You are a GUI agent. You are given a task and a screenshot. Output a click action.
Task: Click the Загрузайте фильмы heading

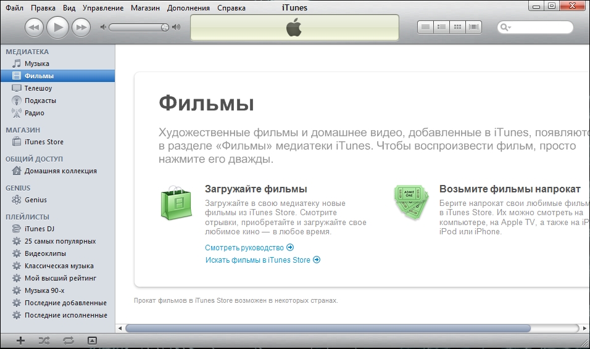pos(256,189)
